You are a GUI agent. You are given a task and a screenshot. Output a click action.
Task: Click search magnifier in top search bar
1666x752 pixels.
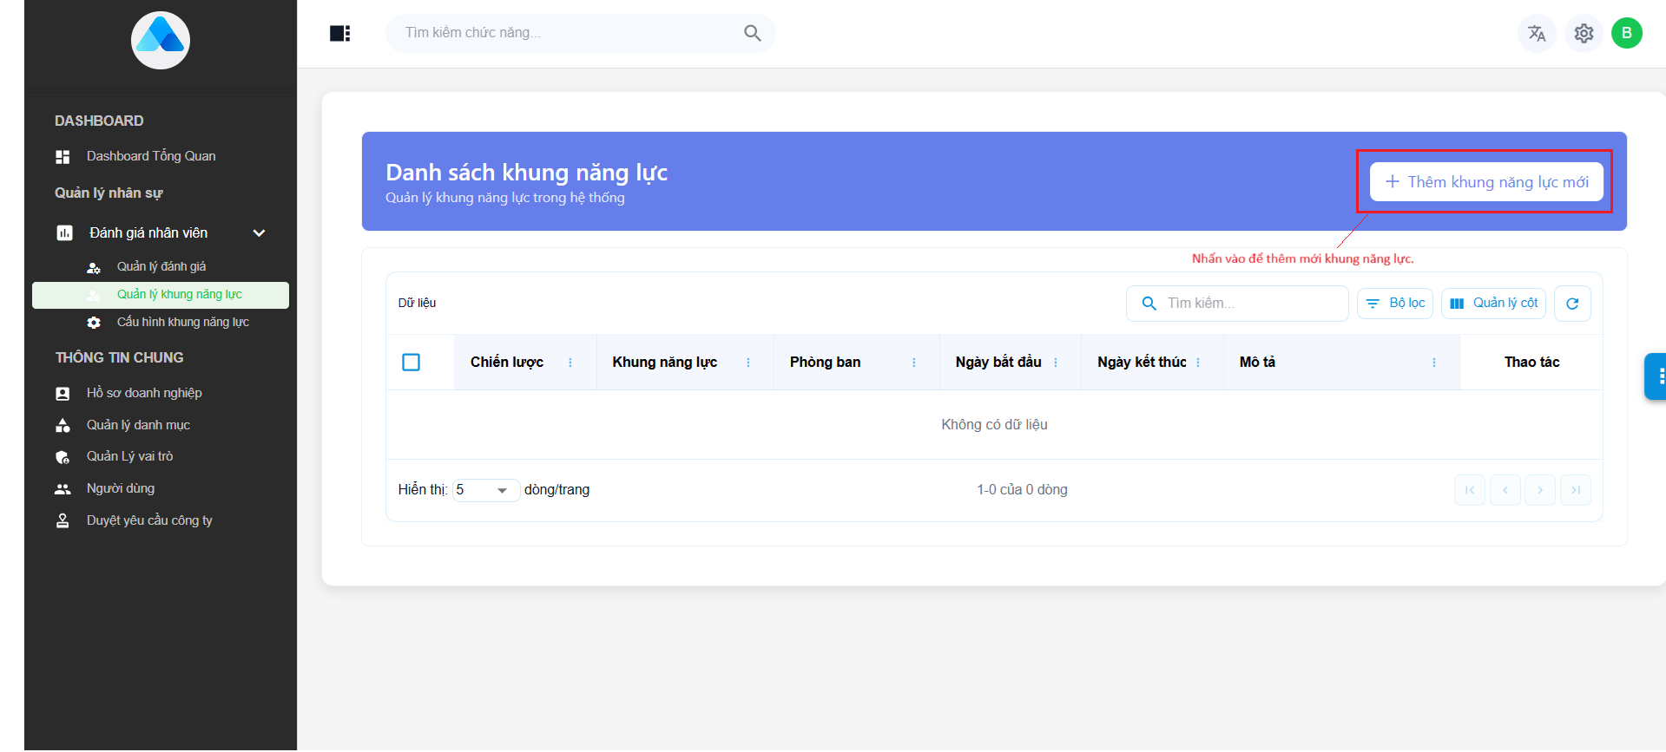pos(752,34)
